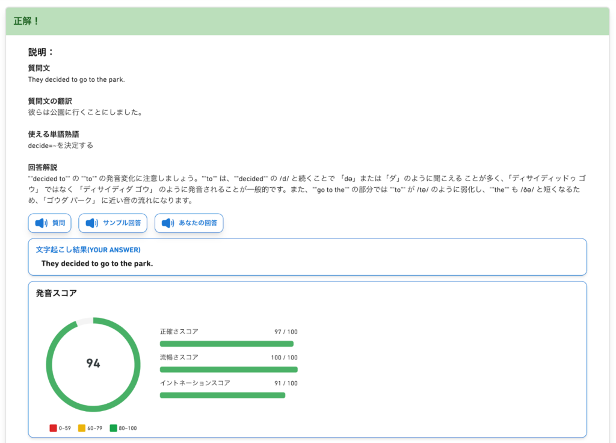Click the Japanese translation 彼らは公園に行くことにしました
The width and height of the screenshot is (616, 443).
[x=85, y=112]
